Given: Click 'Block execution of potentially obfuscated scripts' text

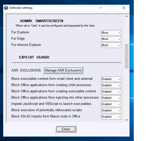Looking at the screenshot, I should click(47, 110).
